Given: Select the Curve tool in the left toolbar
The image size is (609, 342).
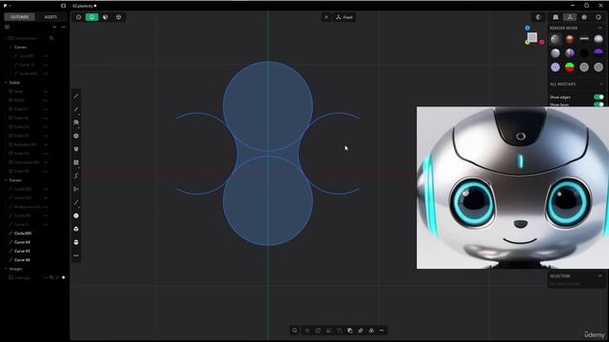Looking at the screenshot, I should [76, 109].
